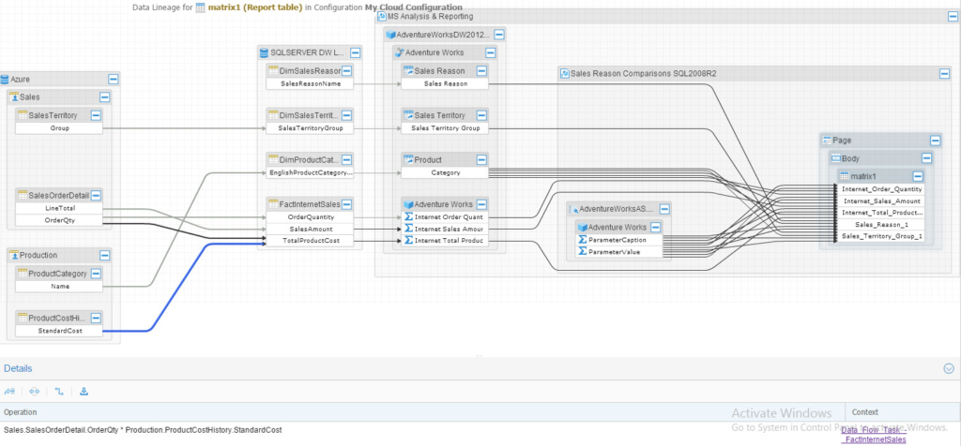Image resolution: width=961 pixels, height=446 pixels.
Task: Click the Body container icon
Action: coord(835,158)
